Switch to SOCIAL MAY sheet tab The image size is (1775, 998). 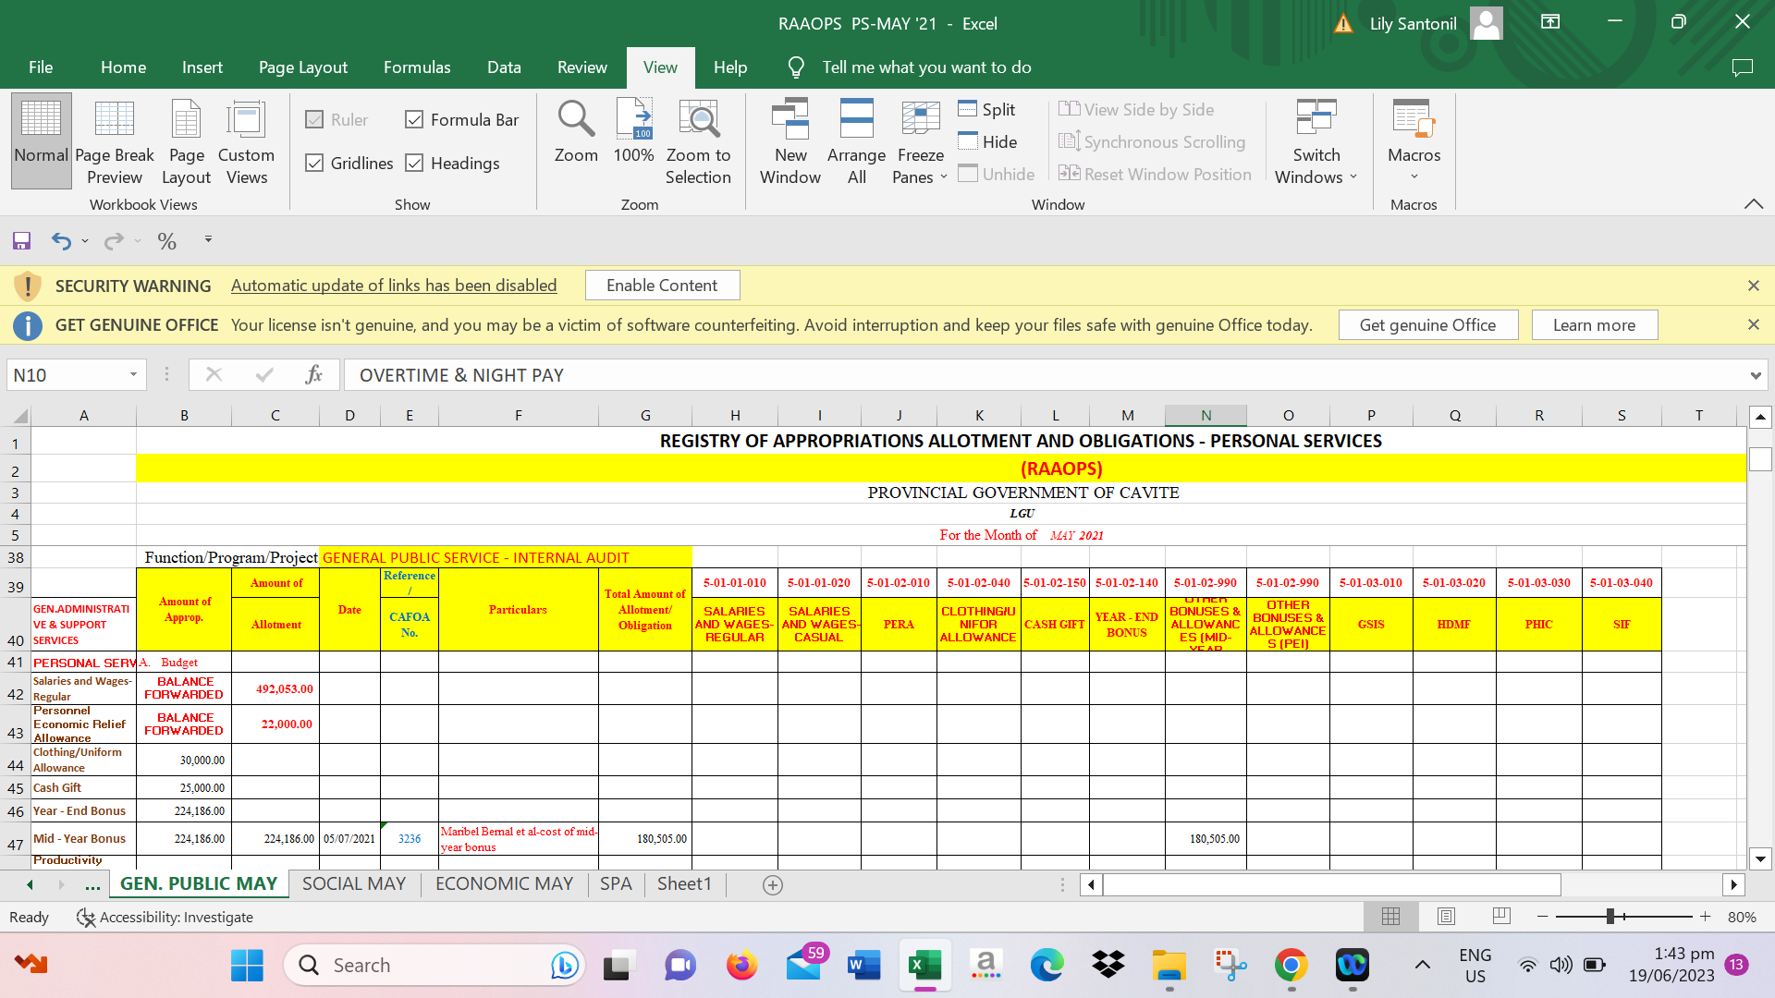tap(354, 884)
